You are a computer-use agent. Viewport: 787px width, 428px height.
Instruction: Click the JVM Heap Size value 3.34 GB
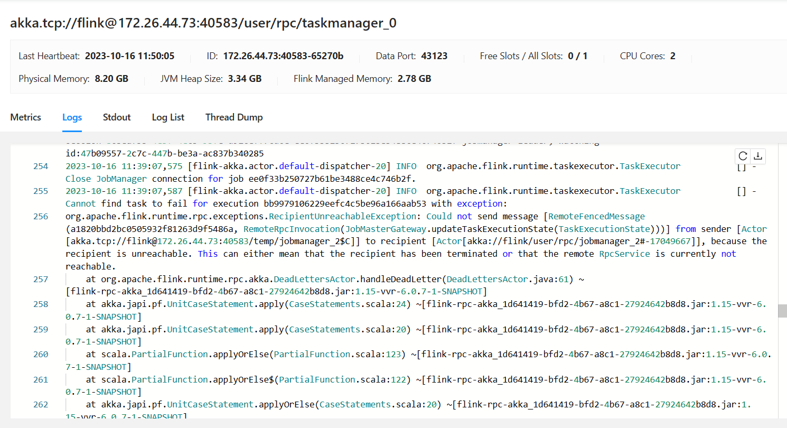(x=245, y=79)
